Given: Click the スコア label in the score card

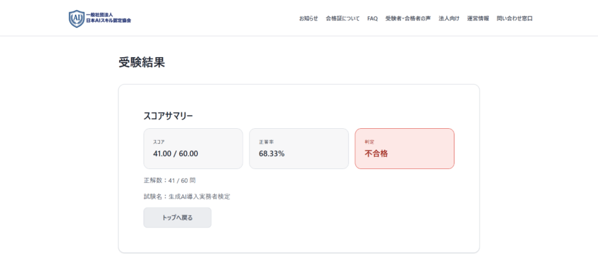Looking at the screenshot, I should [x=159, y=142].
